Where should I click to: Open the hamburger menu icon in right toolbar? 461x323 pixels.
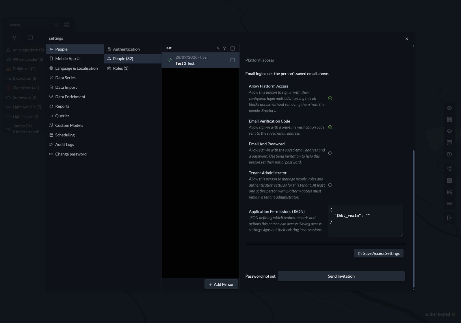449,203
